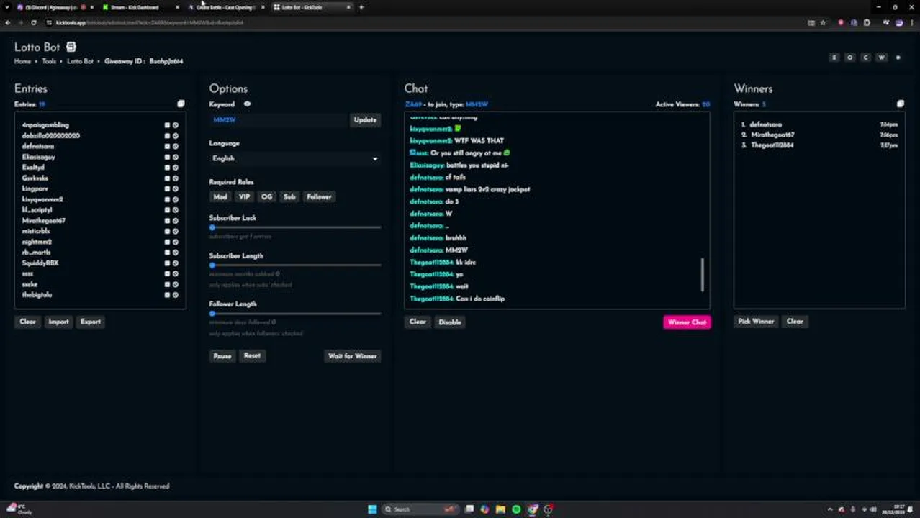Click the block icon for lil_scriptyl

click(x=175, y=210)
